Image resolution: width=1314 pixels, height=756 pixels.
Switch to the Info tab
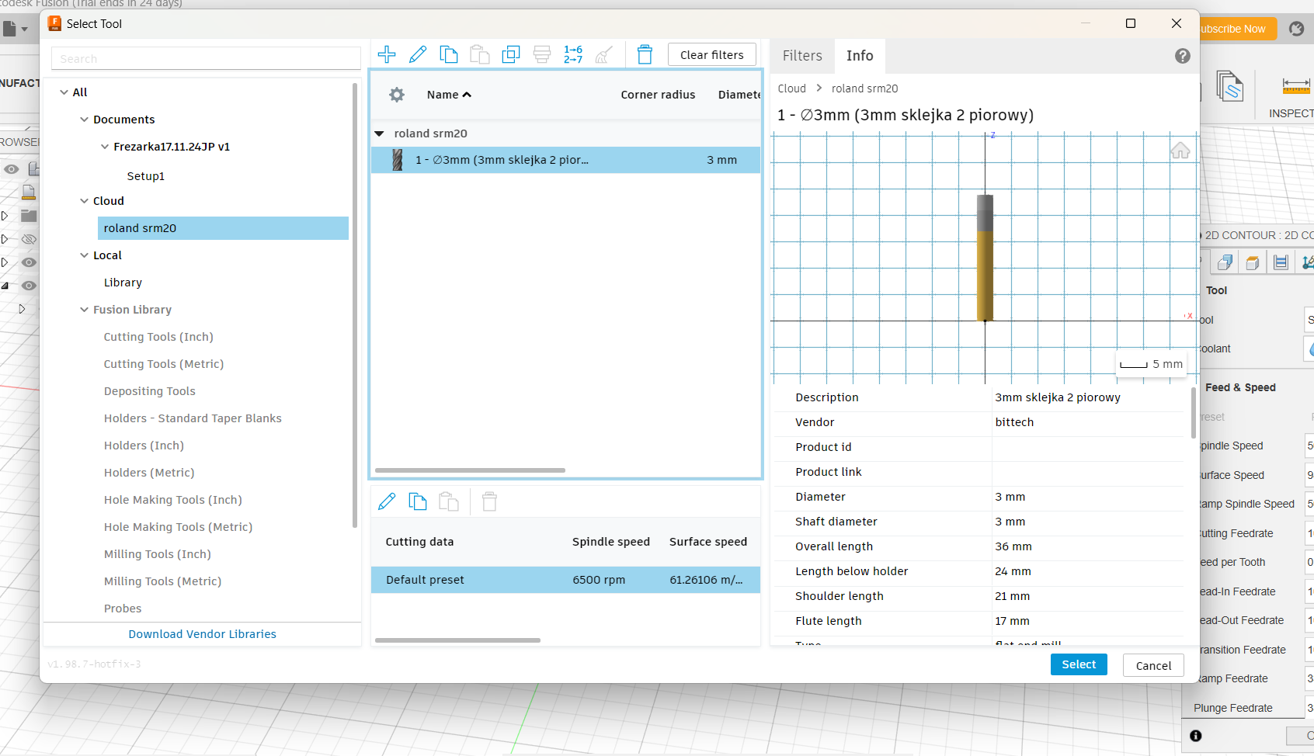click(860, 56)
